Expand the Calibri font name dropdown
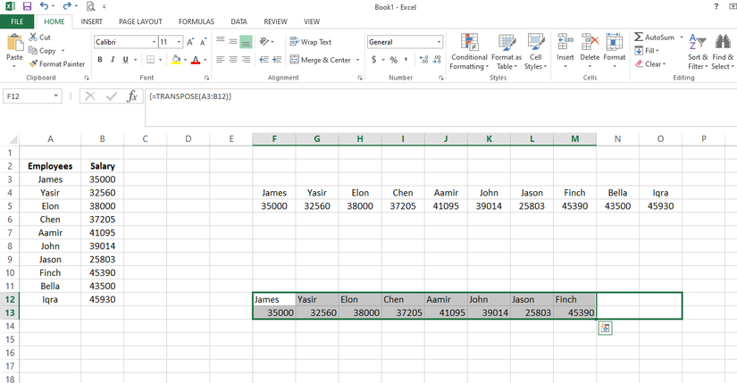 [x=153, y=42]
